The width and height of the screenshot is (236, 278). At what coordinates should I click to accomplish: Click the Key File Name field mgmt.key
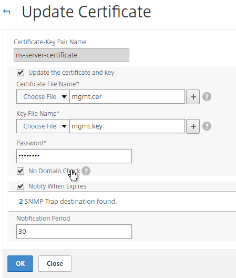(127, 126)
